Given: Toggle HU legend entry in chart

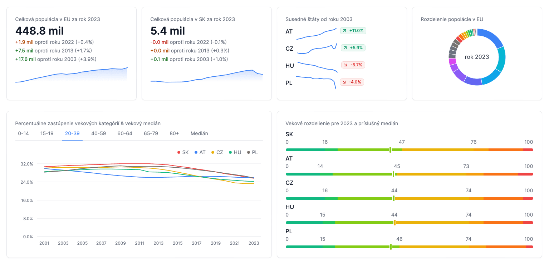Looking at the screenshot, I should tap(235, 152).
